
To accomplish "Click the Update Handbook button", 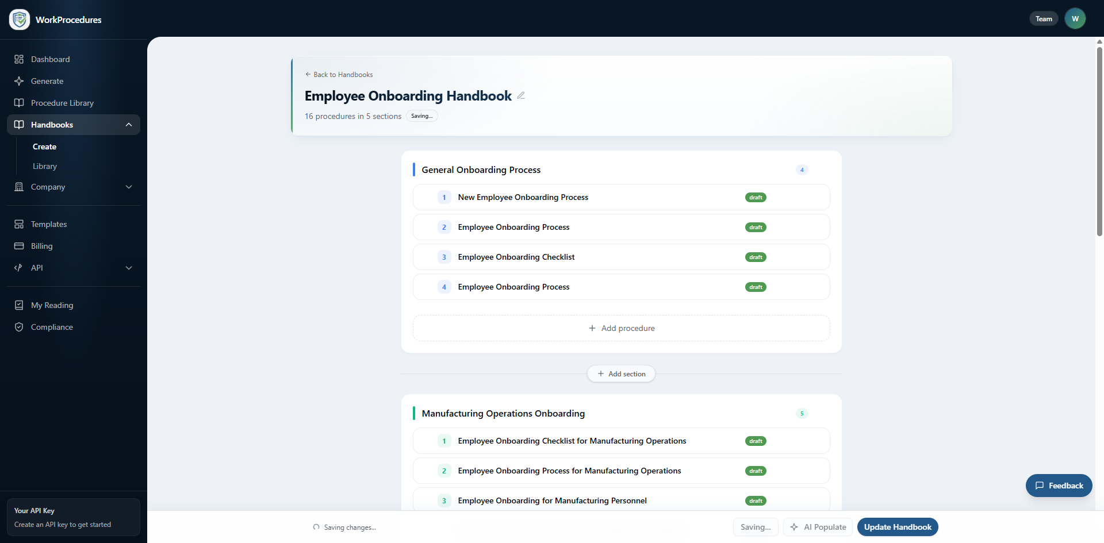I will pyautogui.click(x=898, y=527).
